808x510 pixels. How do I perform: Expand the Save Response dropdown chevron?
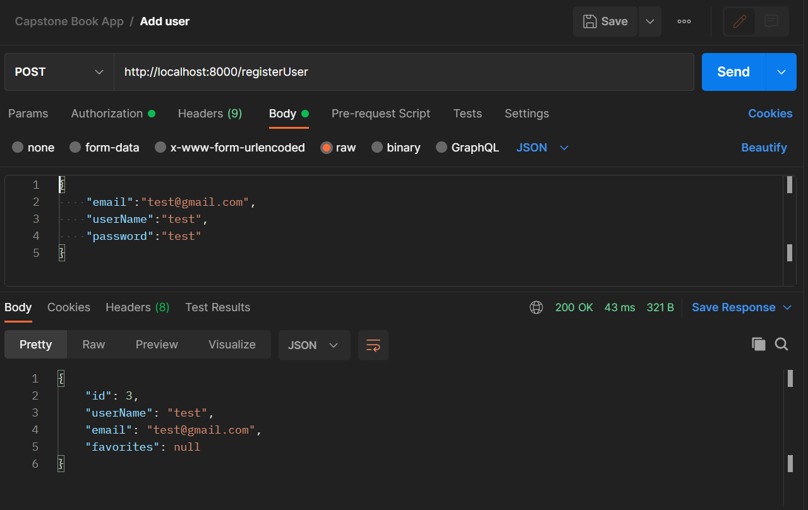787,307
